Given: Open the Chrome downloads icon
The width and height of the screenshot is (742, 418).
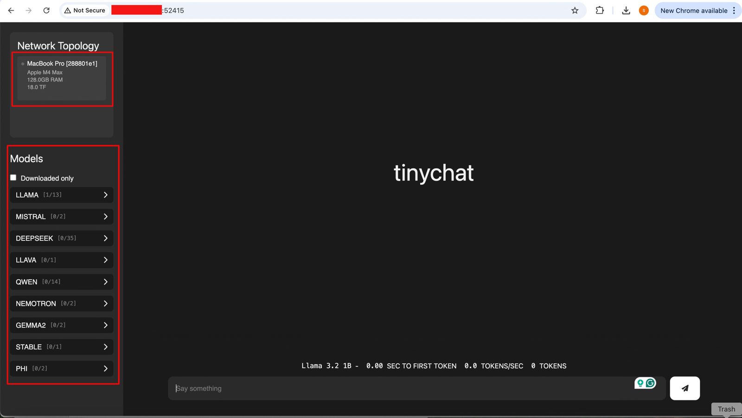Looking at the screenshot, I should (626, 10).
